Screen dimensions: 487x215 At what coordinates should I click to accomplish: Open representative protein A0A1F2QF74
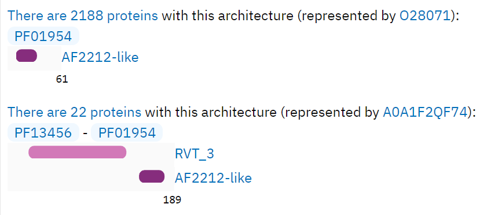point(425,112)
